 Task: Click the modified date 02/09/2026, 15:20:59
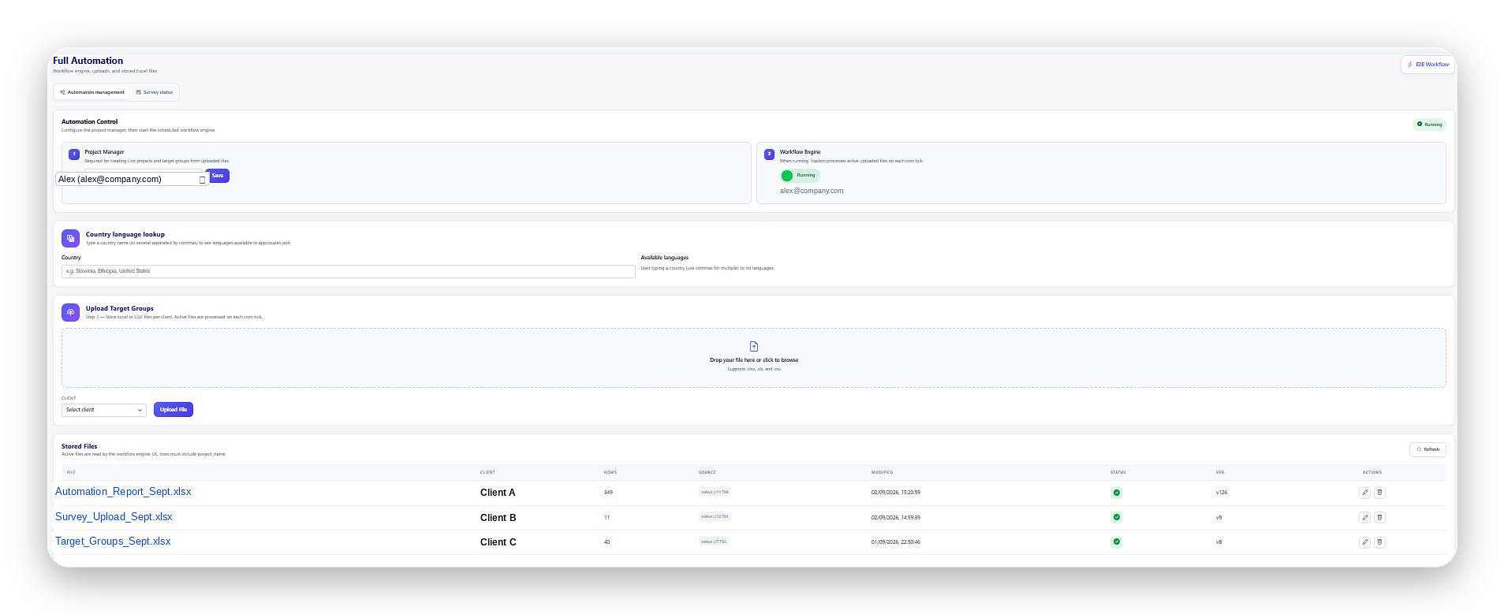click(x=896, y=493)
